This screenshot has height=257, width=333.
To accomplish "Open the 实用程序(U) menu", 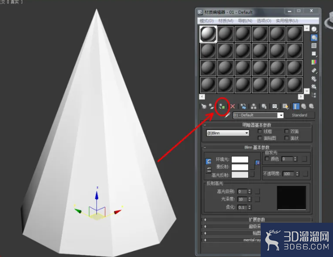I will pos(287,21).
